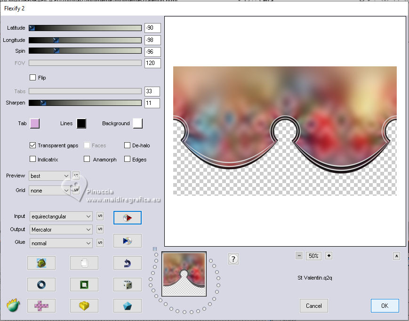Click the flaming green orb logo
Image resolution: width=409 pixels, height=321 pixels.
[13, 305]
